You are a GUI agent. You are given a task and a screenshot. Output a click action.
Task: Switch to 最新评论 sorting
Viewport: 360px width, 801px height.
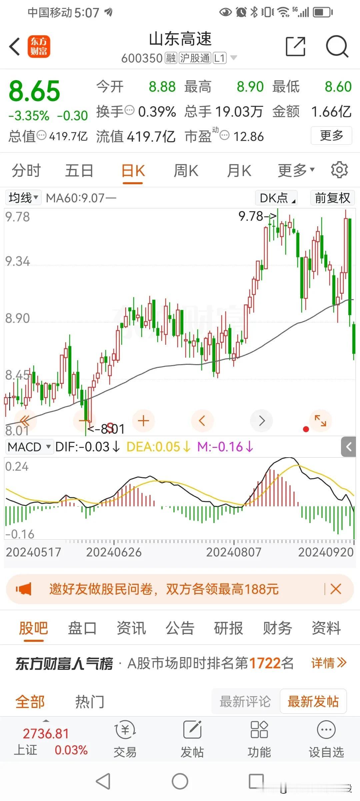pos(245,701)
